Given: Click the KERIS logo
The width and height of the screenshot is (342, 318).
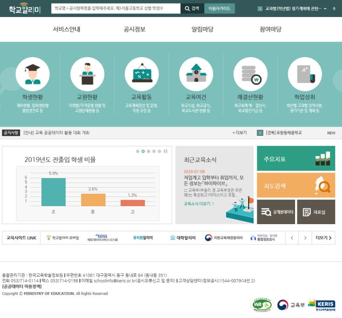Looking at the screenshot, I should [x=322, y=305].
